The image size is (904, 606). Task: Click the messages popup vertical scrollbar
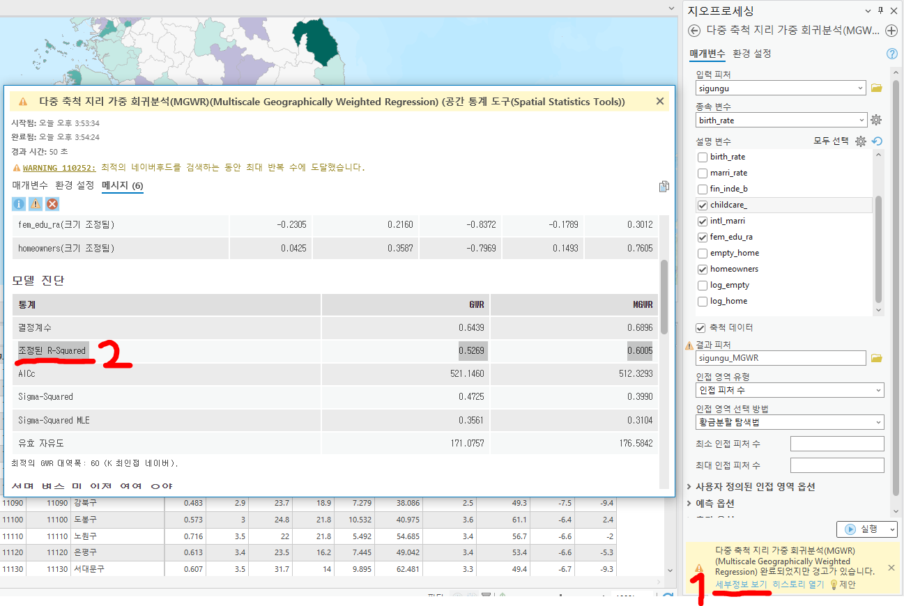[664, 297]
